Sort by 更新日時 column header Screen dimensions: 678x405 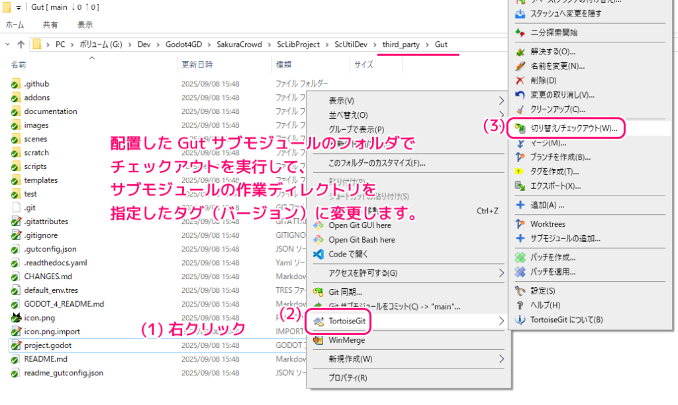pos(197,64)
